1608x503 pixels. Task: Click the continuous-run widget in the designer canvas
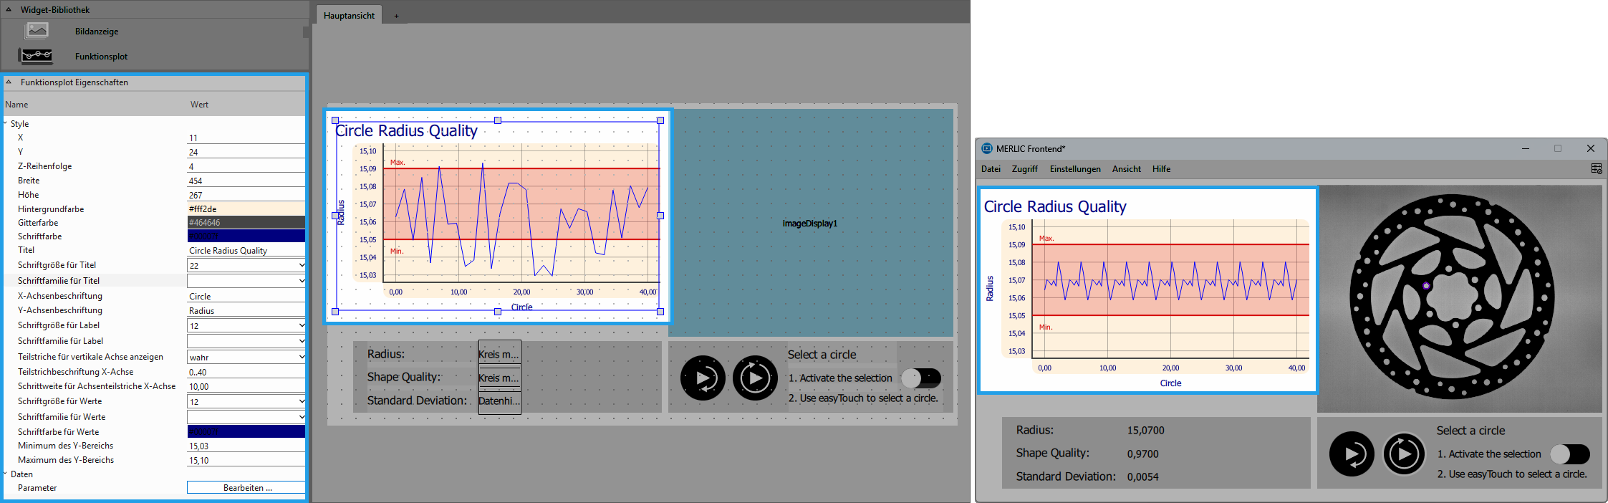755,378
